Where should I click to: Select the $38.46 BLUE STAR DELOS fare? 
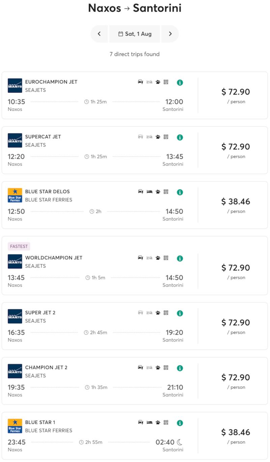[x=236, y=202]
